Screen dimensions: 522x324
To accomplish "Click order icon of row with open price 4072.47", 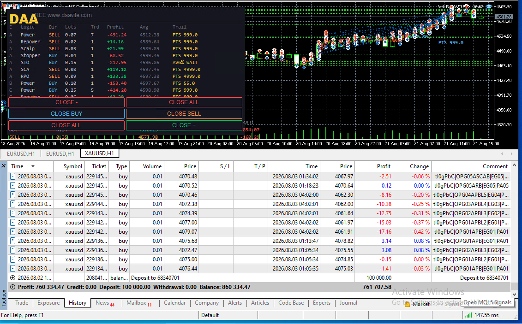I will [12, 250].
